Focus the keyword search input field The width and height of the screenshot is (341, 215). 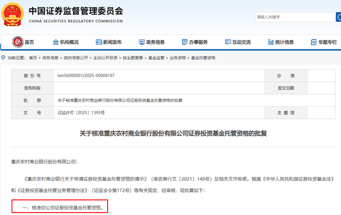tap(296, 17)
